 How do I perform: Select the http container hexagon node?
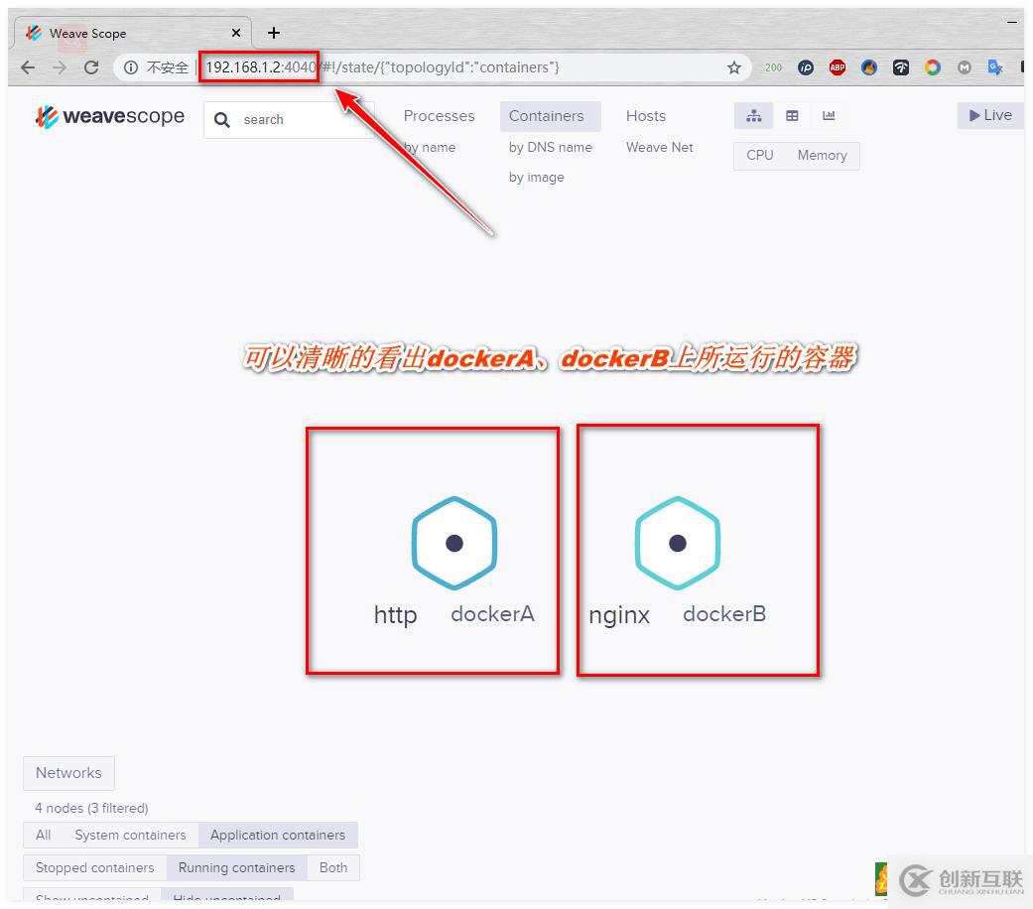click(453, 543)
